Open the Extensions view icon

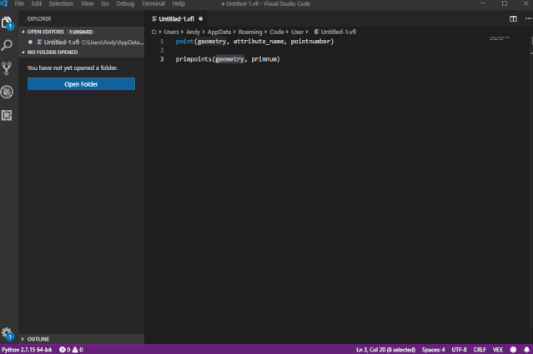coord(7,116)
